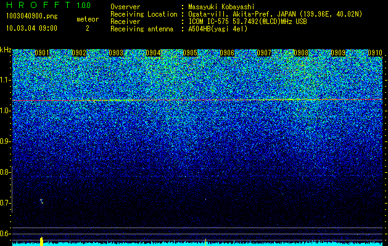Click the 0.9 frequency axis label
This screenshot has width=388, height=246.
click(x=6, y=141)
